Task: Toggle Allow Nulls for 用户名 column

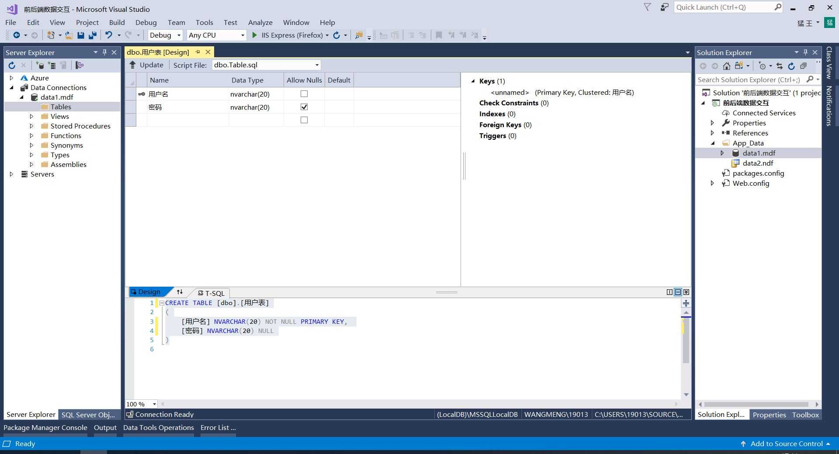Action: (304, 94)
